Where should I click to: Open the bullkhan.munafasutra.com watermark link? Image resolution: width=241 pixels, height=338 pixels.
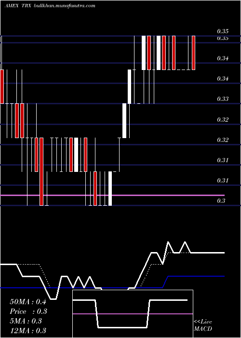(65, 6)
